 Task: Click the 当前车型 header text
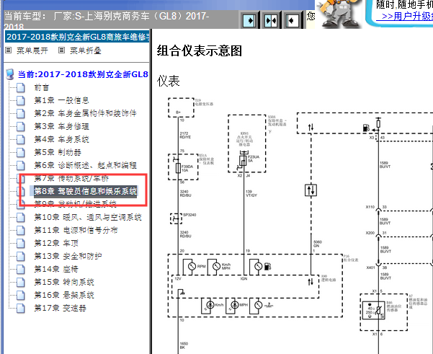tap(107, 19)
